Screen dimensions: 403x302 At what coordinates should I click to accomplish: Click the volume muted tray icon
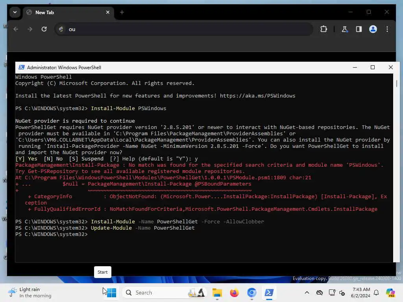click(342, 293)
